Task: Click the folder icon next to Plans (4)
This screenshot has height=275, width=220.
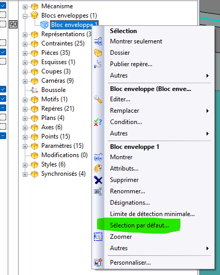Action: 35,118
